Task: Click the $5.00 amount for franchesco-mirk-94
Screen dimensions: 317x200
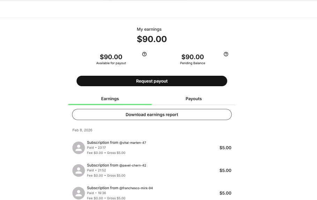Action: (225, 193)
